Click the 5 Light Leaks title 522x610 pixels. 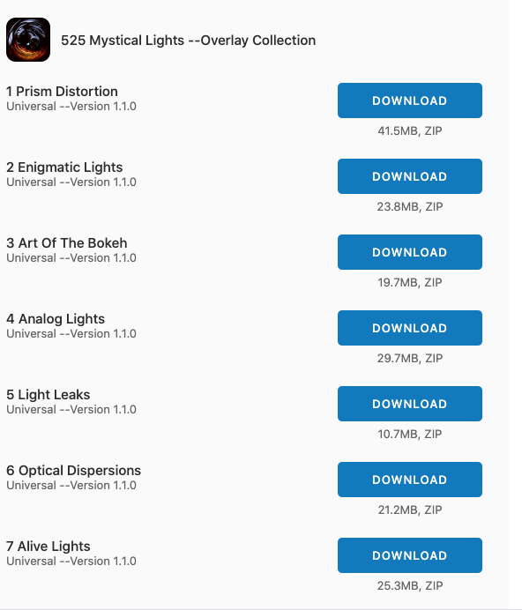tap(48, 395)
